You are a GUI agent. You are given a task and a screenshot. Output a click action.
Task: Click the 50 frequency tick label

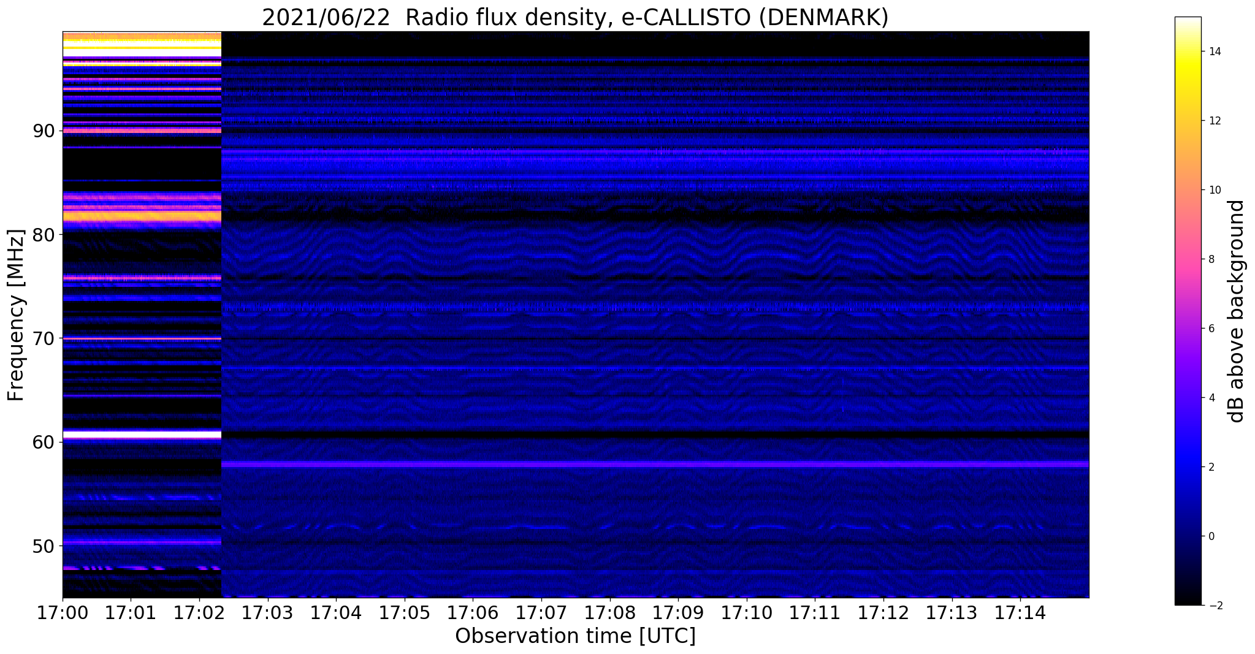pos(45,546)
